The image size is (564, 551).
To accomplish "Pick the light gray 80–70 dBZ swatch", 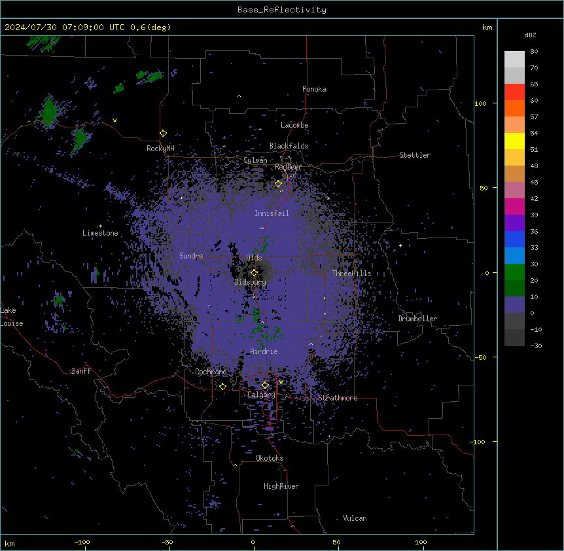I will click(x=514, y=60).
